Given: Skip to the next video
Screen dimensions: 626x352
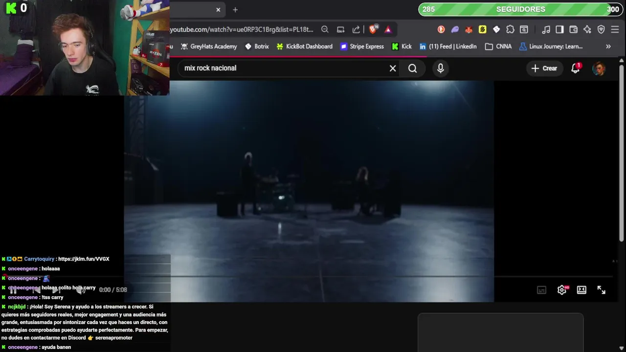Looking at the screenshot, I should point(57,290).
